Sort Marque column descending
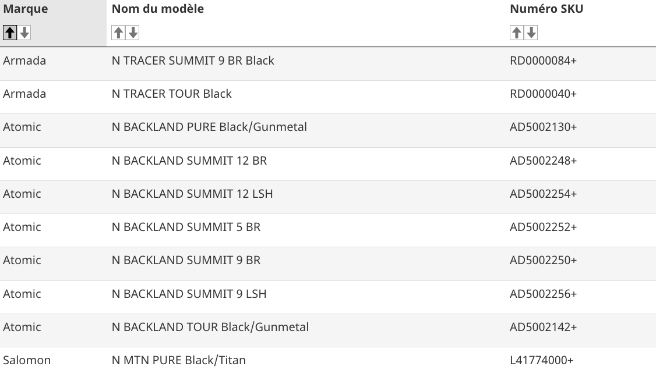This screenshot has width=656, height=377. [x=24, y=33]
